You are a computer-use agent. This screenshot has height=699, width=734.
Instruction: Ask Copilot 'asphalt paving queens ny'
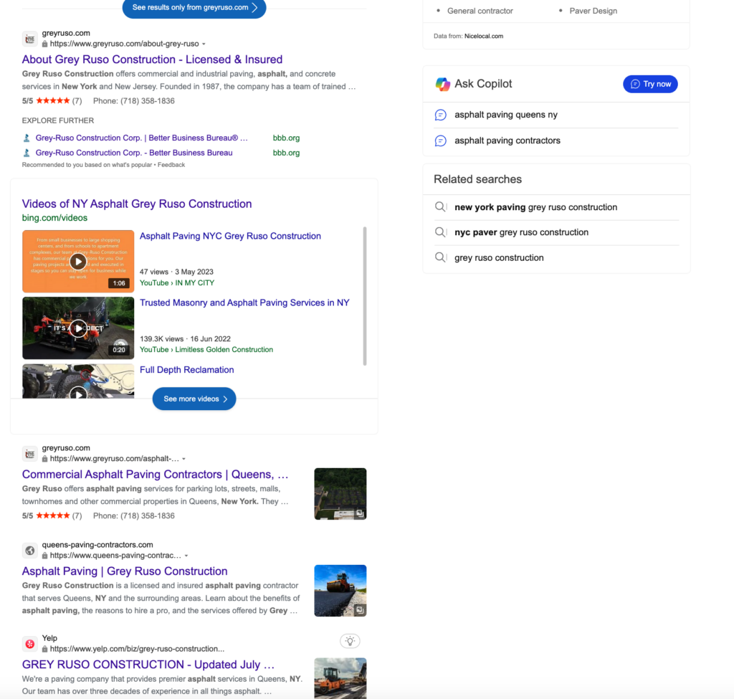click(x=505, y=115)
